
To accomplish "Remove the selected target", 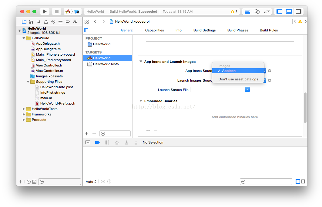I will pos(94,134).
